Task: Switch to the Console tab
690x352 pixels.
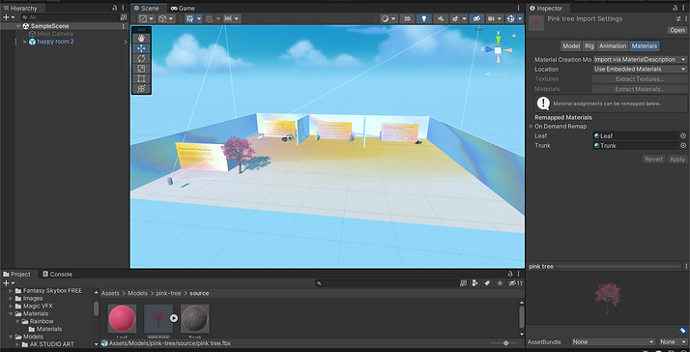Action: [57, 274]
